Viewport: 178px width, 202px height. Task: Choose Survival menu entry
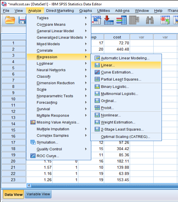(x=59, y=109)
